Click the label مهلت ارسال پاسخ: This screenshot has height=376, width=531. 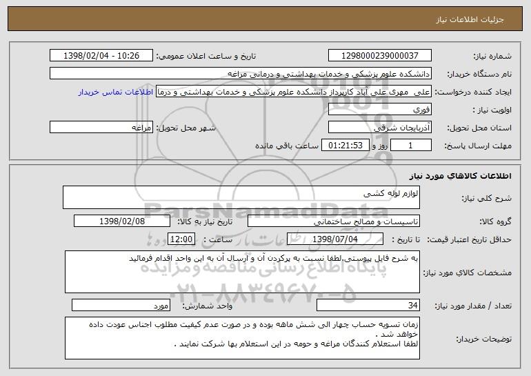point(478,146)
